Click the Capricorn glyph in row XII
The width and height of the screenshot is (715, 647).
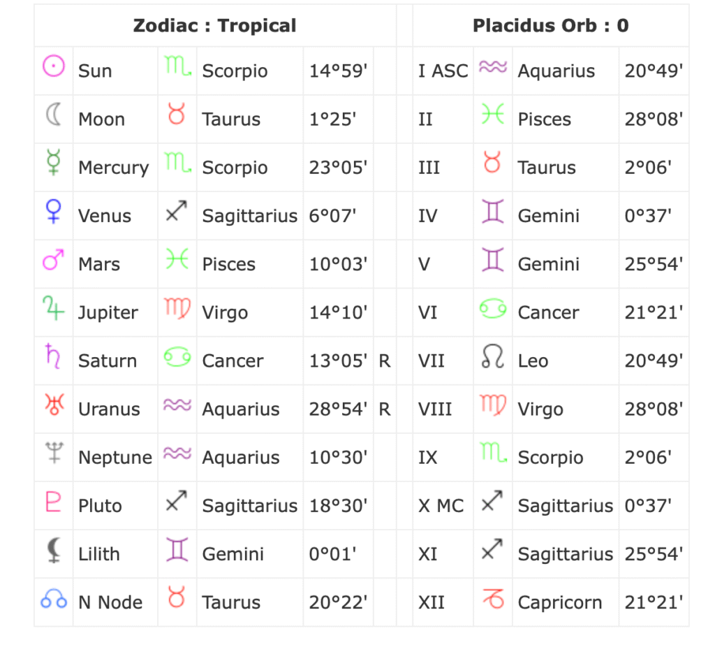[x=494, y=598]
